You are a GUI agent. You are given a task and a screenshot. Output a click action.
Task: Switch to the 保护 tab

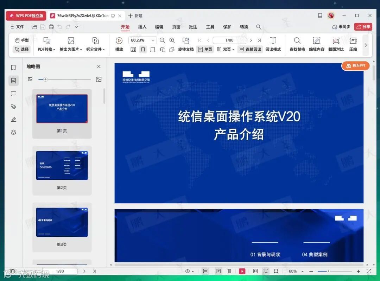pyautogui.click(x=227, y=27)
